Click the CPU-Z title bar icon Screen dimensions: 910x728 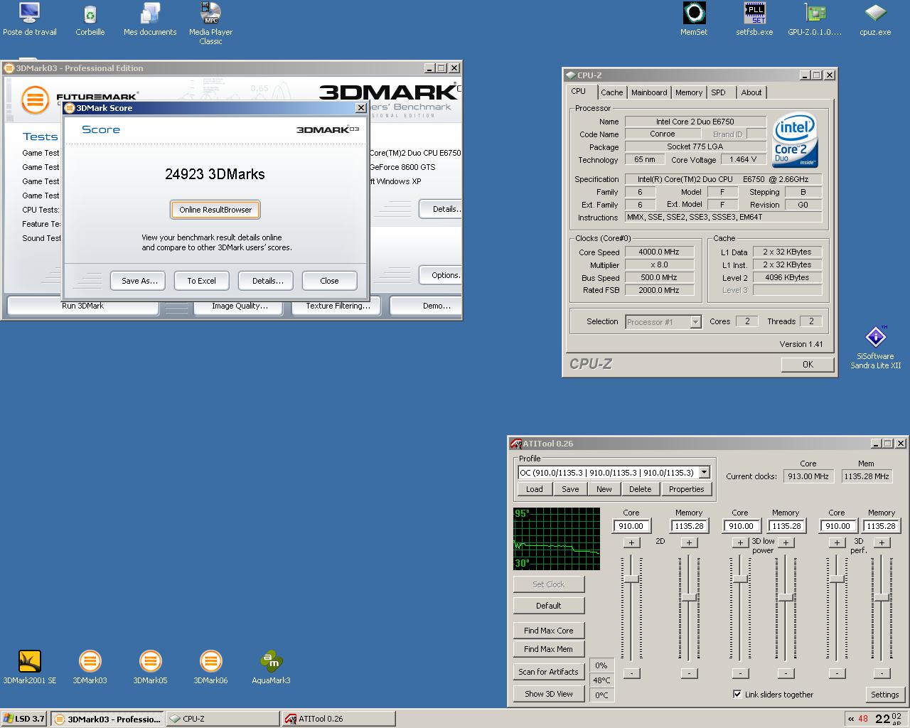[570, 75]
